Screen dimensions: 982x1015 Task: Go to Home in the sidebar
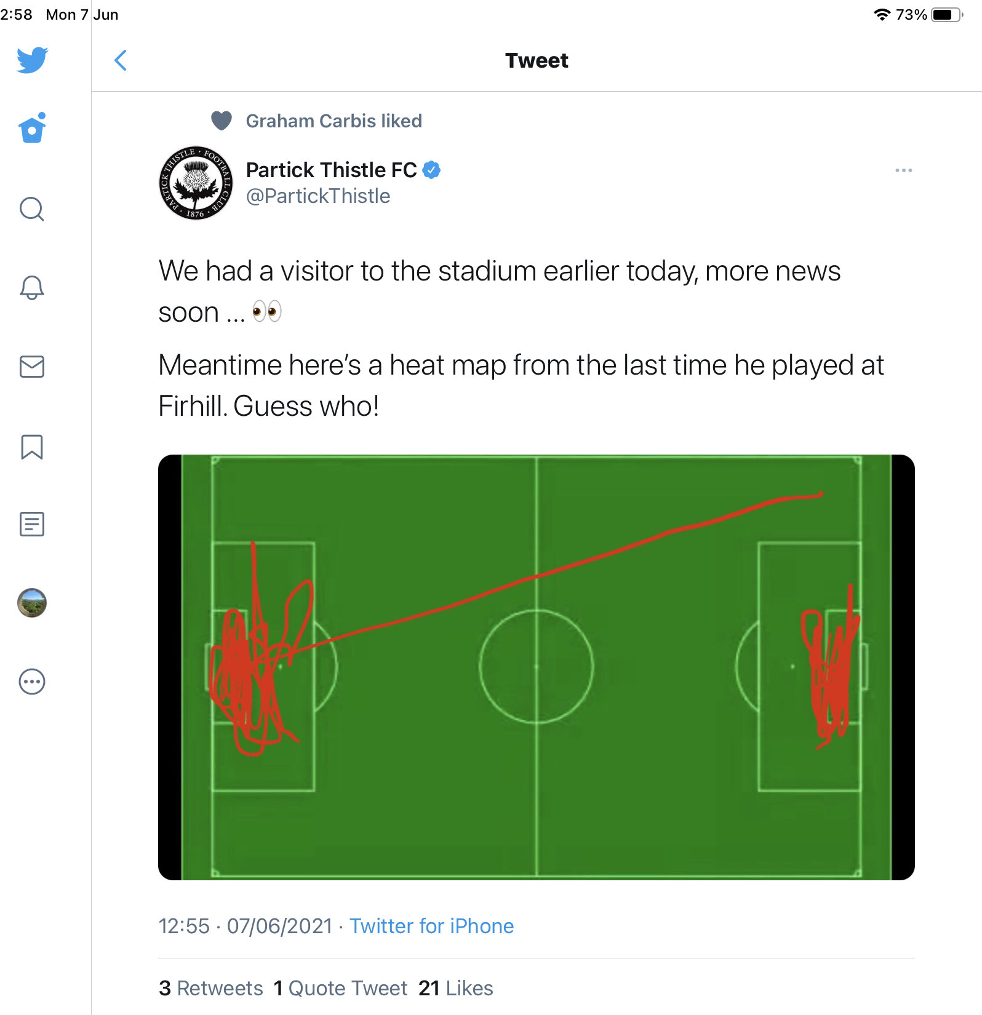point(32,127)
